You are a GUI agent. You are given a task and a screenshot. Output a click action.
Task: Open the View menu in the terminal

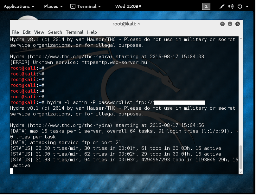tap(39, 32)
